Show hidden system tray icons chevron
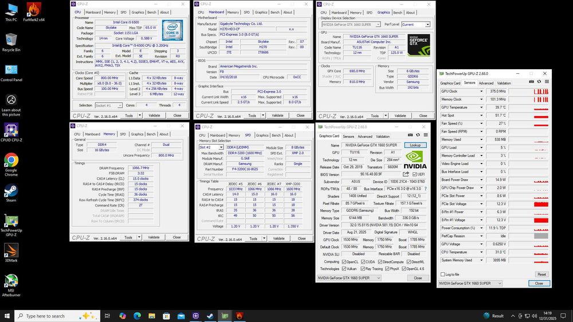This screenshot has height=322, width=573. [512, 316]
